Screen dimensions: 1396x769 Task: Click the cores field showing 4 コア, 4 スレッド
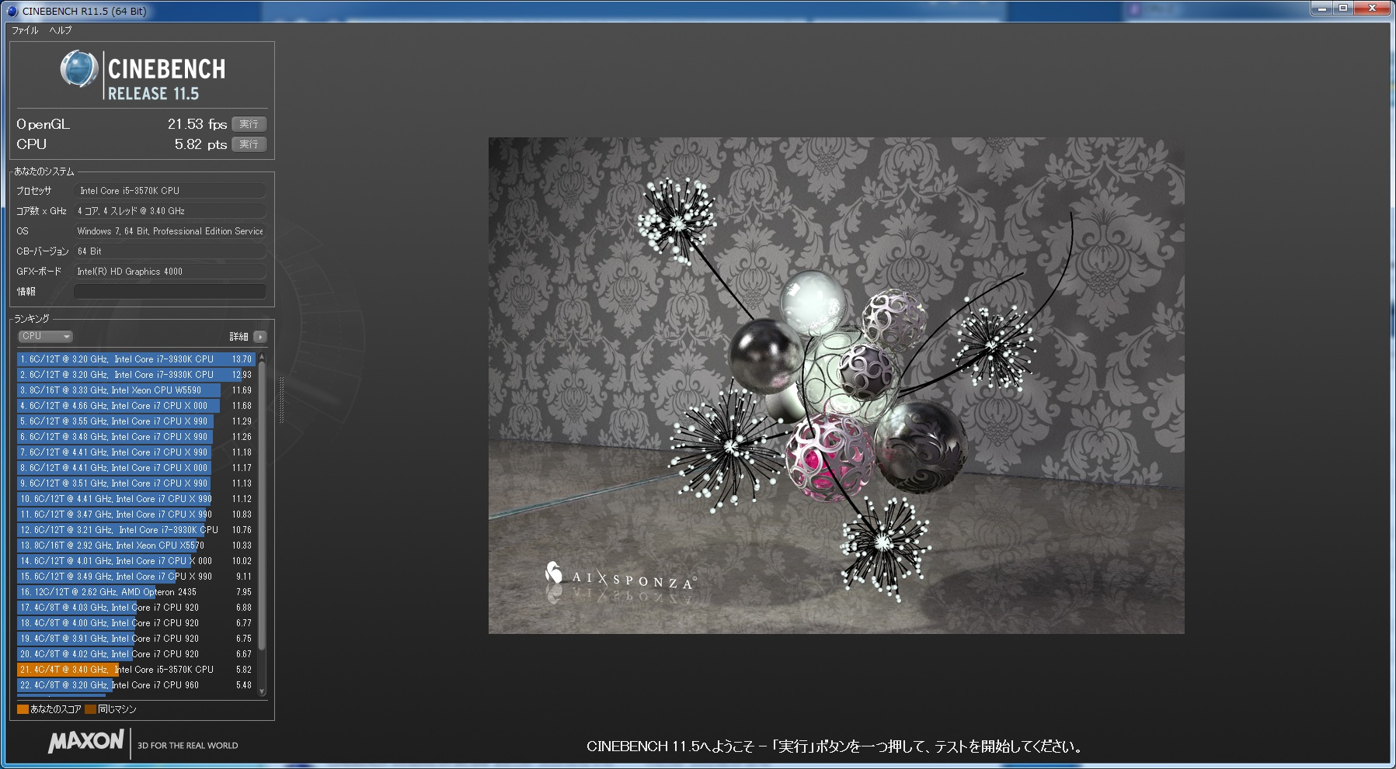click(169, 211)
